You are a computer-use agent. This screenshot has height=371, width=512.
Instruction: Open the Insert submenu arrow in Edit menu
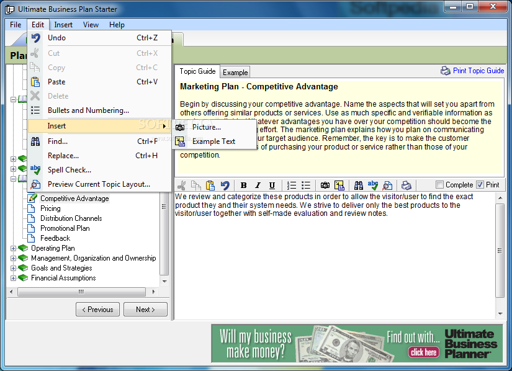pos(164,126)
